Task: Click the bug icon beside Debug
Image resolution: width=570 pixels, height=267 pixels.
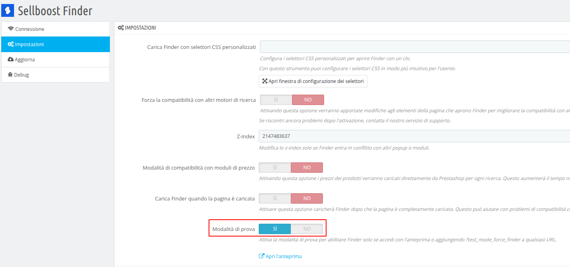Action: 10,75
